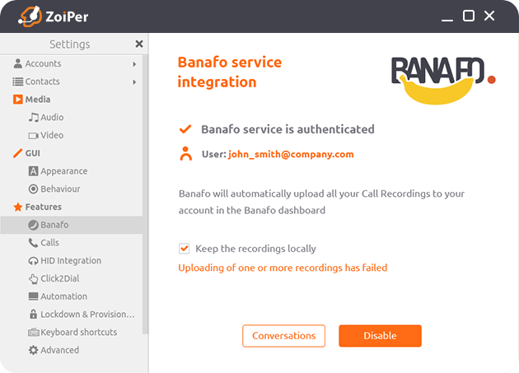Image resolution: width=519 pixels, height=373 pixels.
Task: Click the settings sidebar scrollbar
Action: pos(145,195)
